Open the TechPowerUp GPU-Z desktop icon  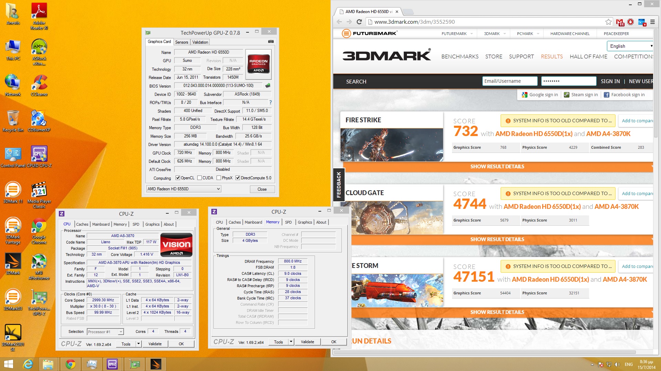click(39, 302)
